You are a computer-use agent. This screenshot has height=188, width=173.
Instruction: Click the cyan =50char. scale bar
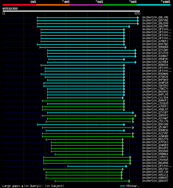(x=122, y=186)
